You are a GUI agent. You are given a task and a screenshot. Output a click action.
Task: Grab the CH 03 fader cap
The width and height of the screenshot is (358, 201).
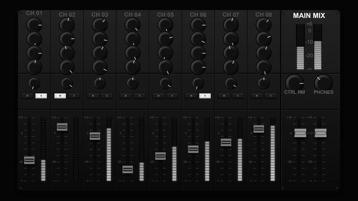coord(95,136)
